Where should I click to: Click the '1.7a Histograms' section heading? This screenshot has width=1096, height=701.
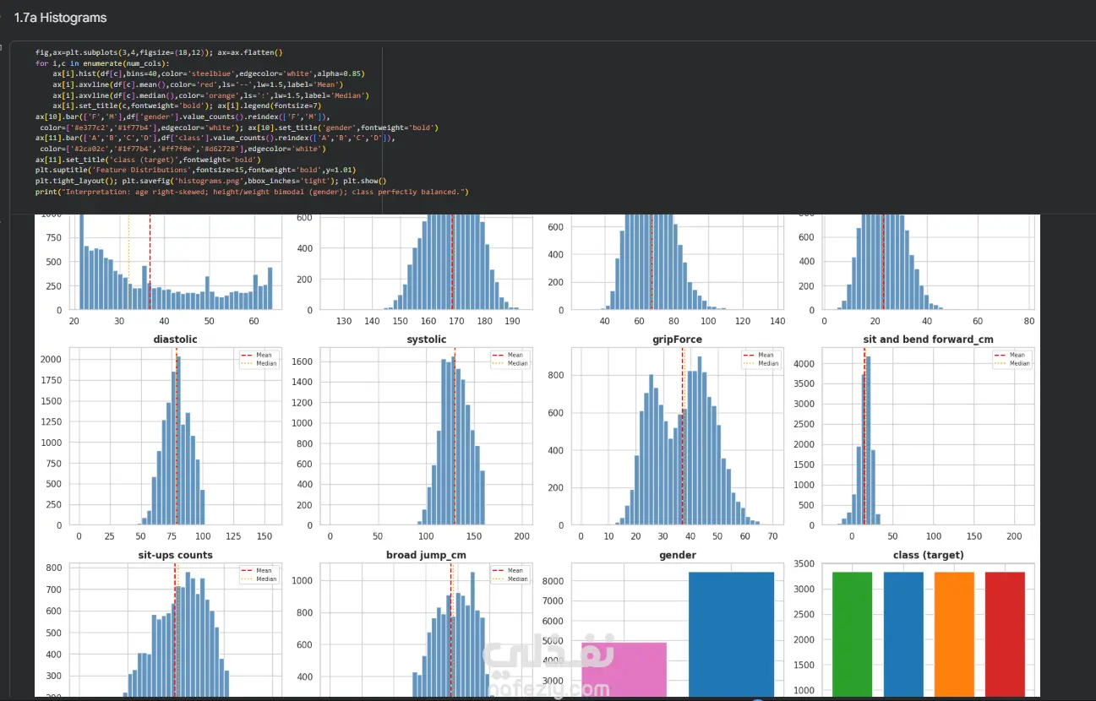[x=60, y=17]
